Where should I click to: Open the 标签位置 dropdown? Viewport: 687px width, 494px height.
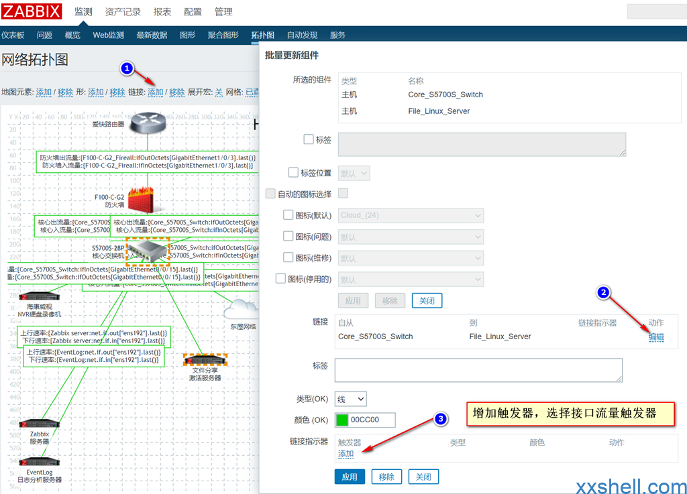(354, 174)
